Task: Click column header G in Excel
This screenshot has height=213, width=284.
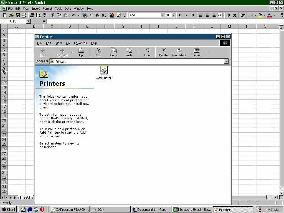Action: (123, 26)
